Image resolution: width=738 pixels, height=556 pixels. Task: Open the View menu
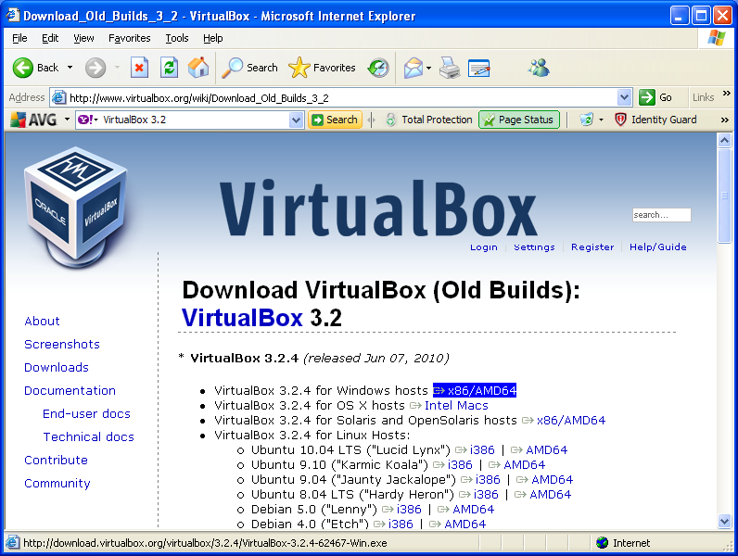83,38
